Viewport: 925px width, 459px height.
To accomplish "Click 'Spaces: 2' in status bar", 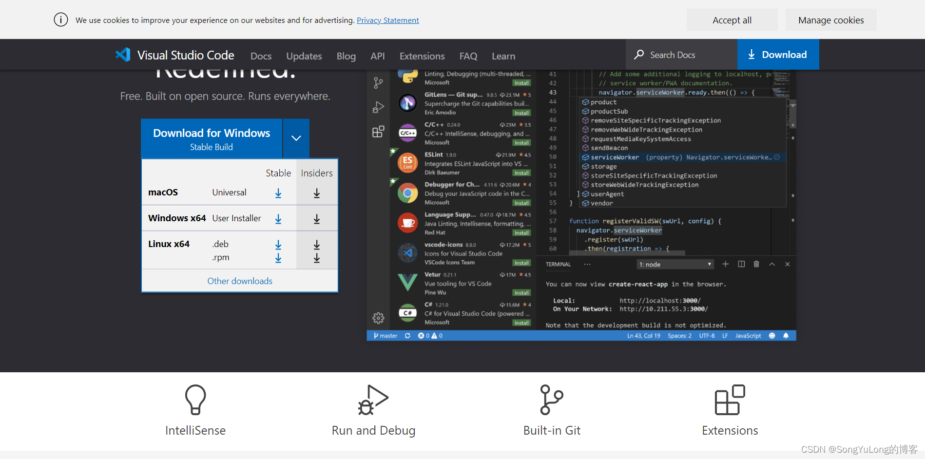I will (x=679, y=336).
